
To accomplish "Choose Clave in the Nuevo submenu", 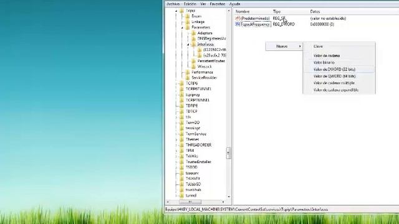I will (x=339, y=46).
